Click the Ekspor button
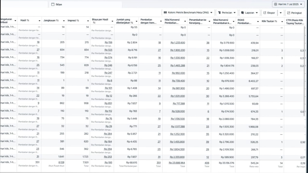 point(269,13)
